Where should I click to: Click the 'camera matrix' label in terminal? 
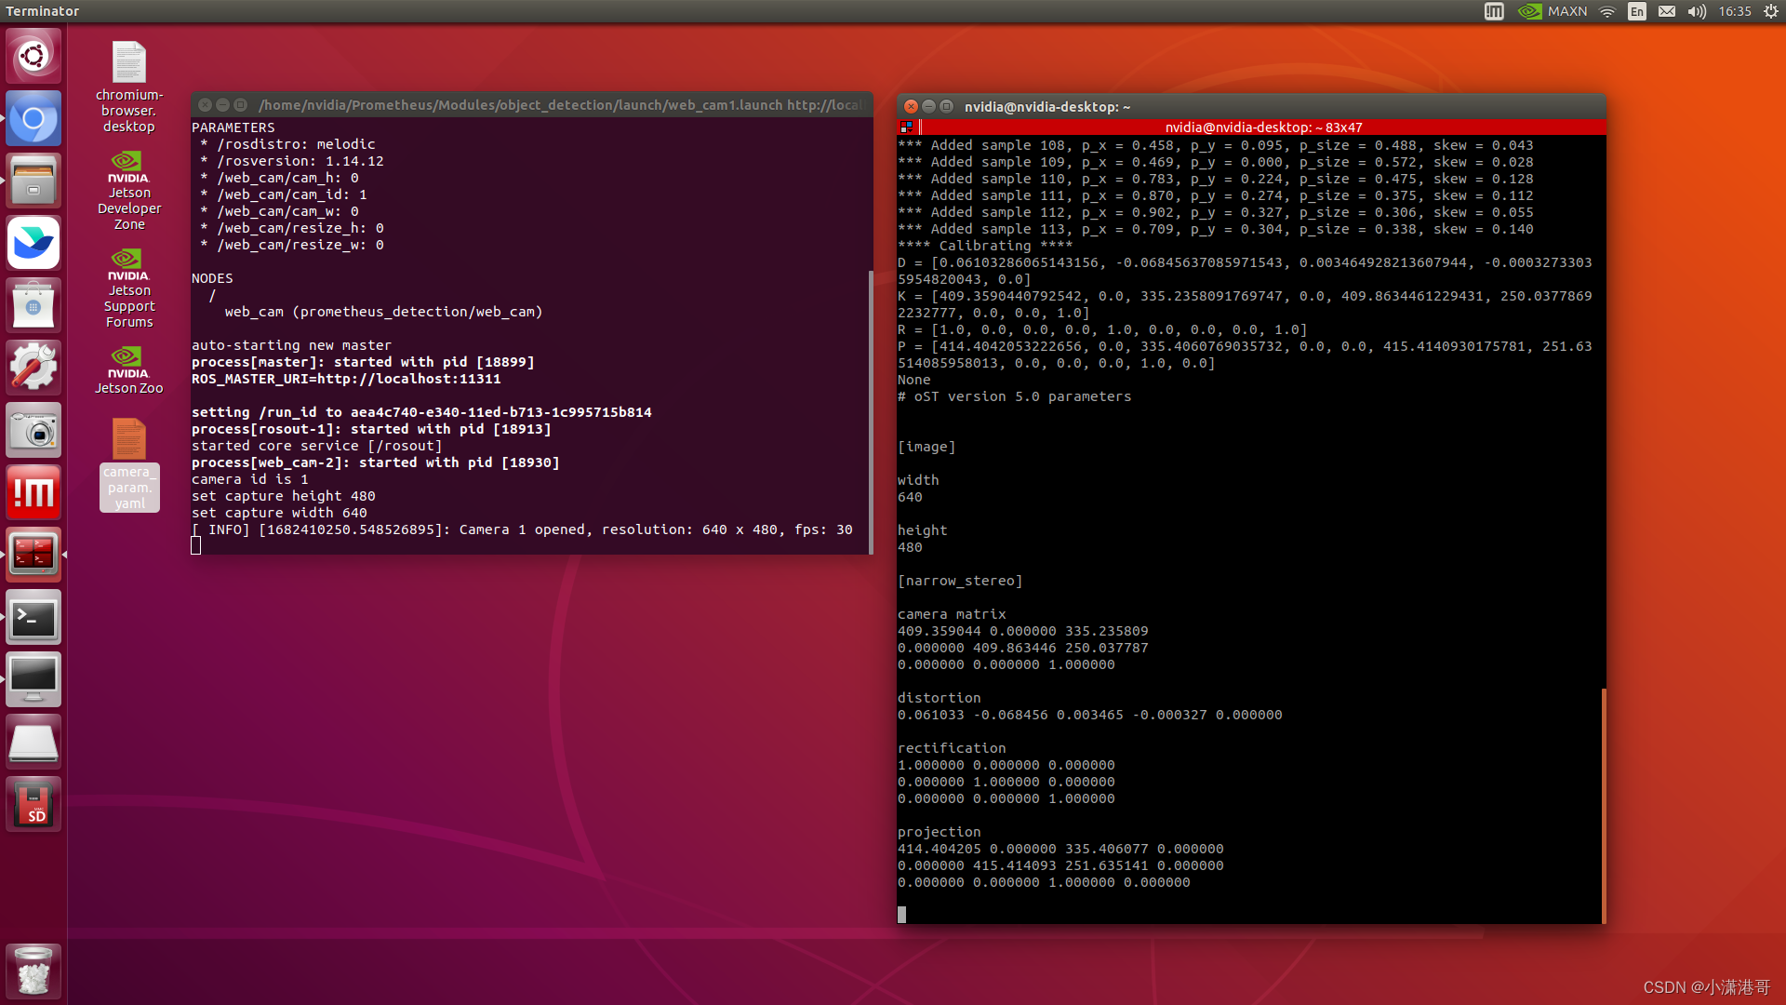coord(952,614)
